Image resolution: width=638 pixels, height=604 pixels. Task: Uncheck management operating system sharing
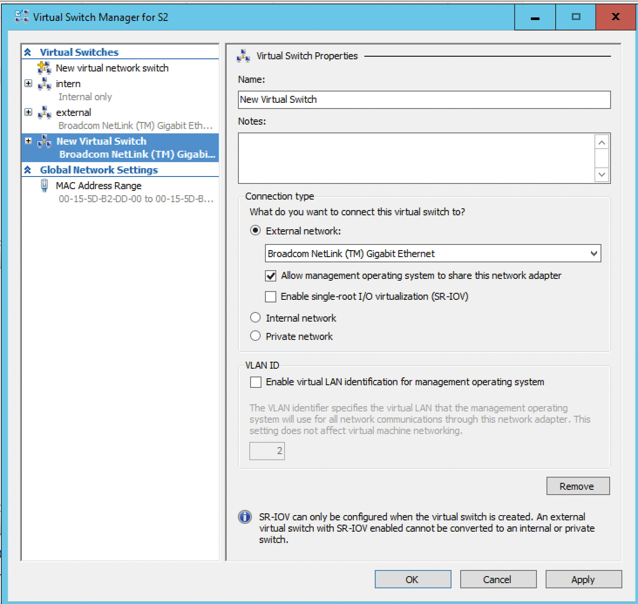click(271, 275)
